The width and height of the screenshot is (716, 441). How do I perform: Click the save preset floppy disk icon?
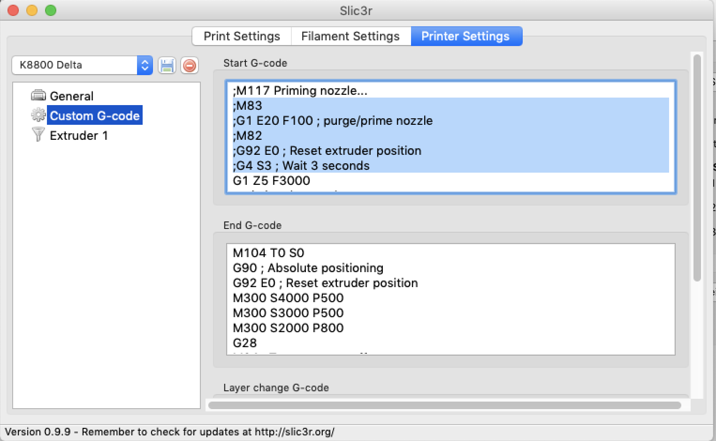coord(167,65)
